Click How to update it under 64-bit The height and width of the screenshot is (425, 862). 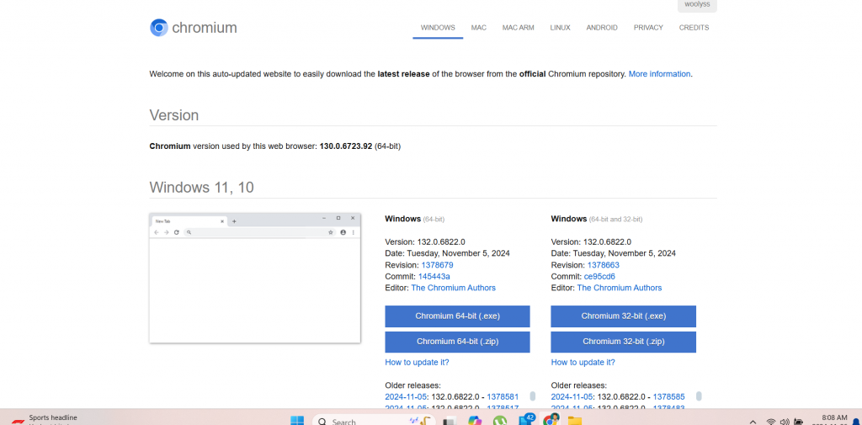coord(417,363)
